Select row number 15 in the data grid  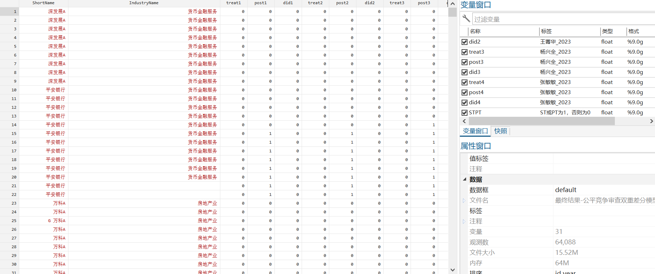point(9,134)
